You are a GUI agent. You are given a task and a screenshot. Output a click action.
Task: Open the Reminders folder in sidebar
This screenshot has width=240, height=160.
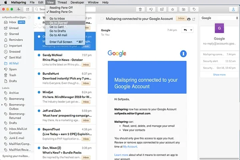[x=17, y=40]
